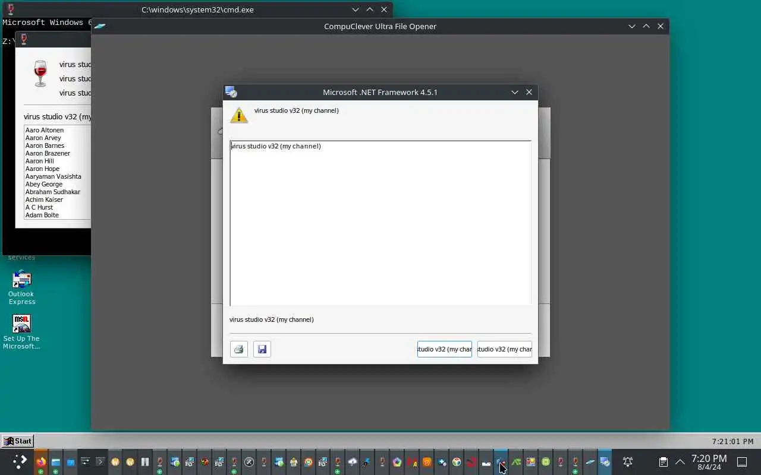The image size is (761, 475).
Task: Roll up the .NET Framework dialog via down chevron
Action: (x=515, y=92)
